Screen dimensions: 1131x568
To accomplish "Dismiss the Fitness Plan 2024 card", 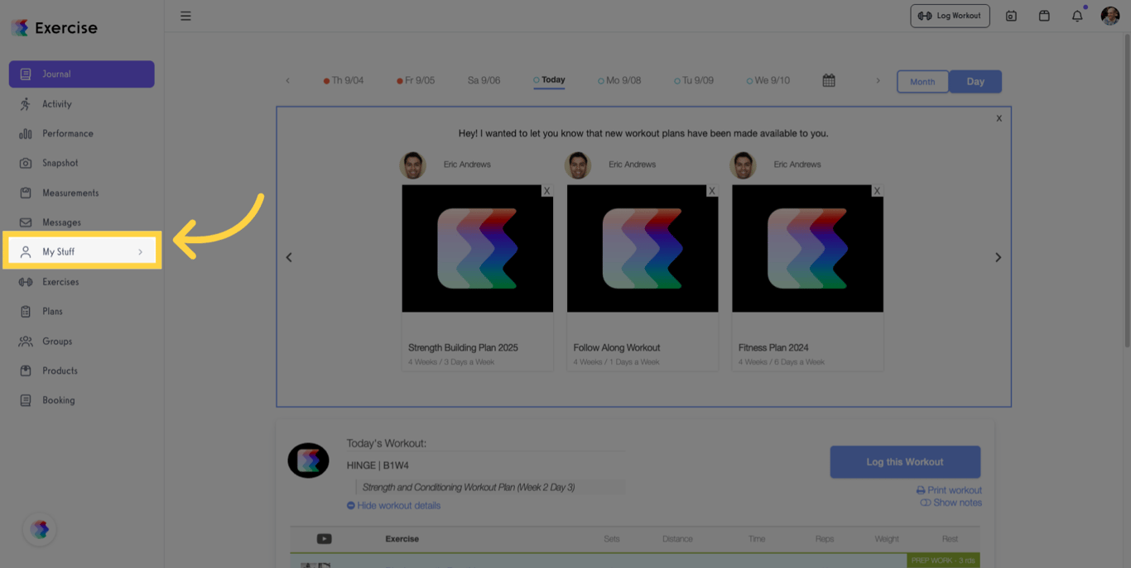I will point(877,191).
